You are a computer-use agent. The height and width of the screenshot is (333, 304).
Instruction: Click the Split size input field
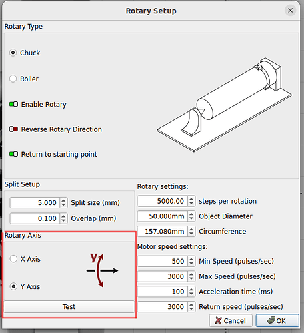pos(35,202)
